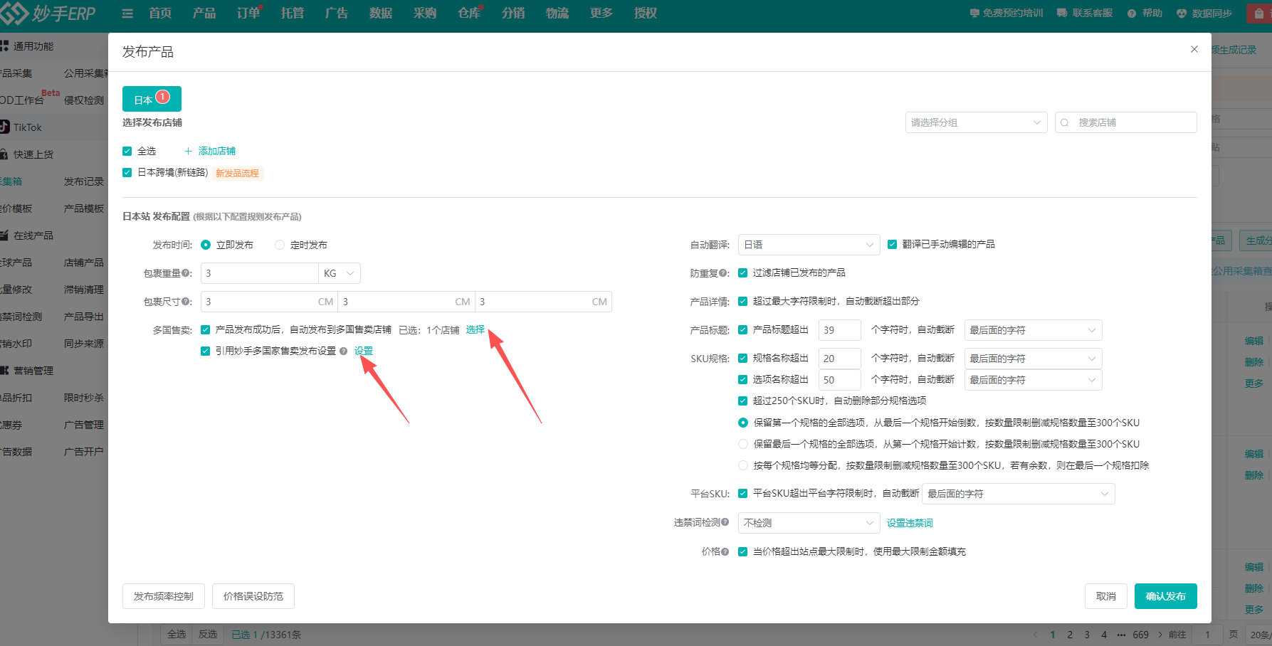
Task: Click the 营销管理 sidebar icon
Action: [5, 371]
